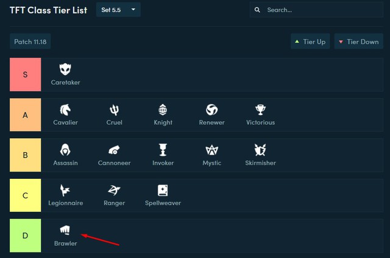Image resolution: width=390 pixels, height=258 pixels.
Task: Click the Brawler fist icon
Action: coord(65,230)
